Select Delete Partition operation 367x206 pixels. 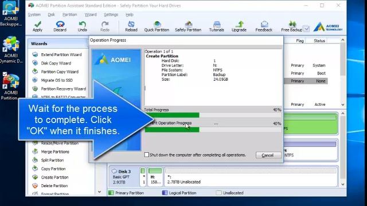pyautogui.click(x=54, y=185)
